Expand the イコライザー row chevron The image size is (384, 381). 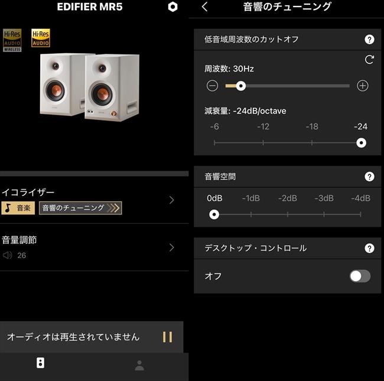tap(172, 200)
